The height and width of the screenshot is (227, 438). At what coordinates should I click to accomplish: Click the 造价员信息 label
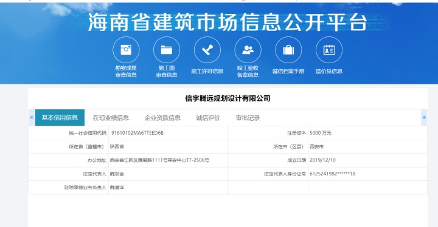click(x=328, y=72)
